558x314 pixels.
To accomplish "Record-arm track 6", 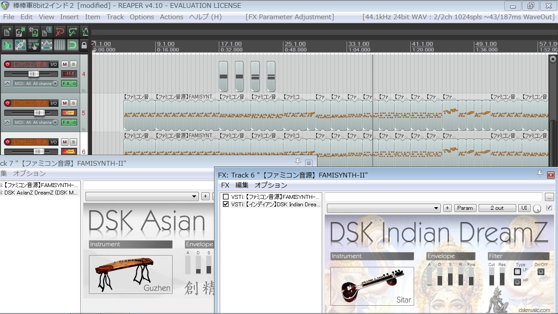I will pos(7,142).
